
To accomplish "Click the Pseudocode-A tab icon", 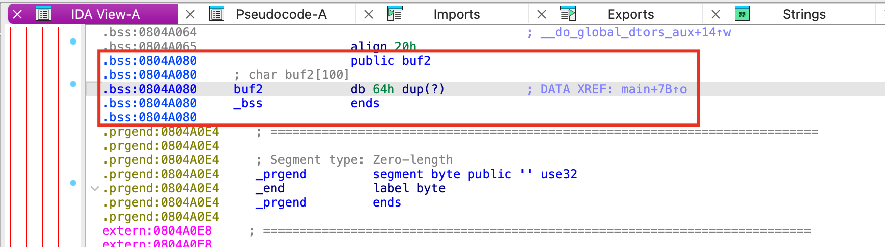I will [217, 14].
